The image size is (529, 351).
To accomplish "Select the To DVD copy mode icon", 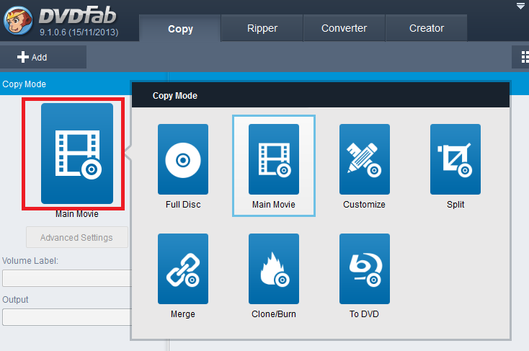I will point(364,268).
